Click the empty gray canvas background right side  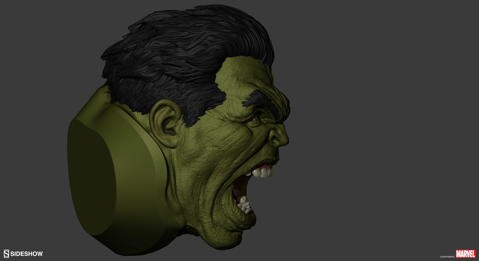tap(372, 129)
